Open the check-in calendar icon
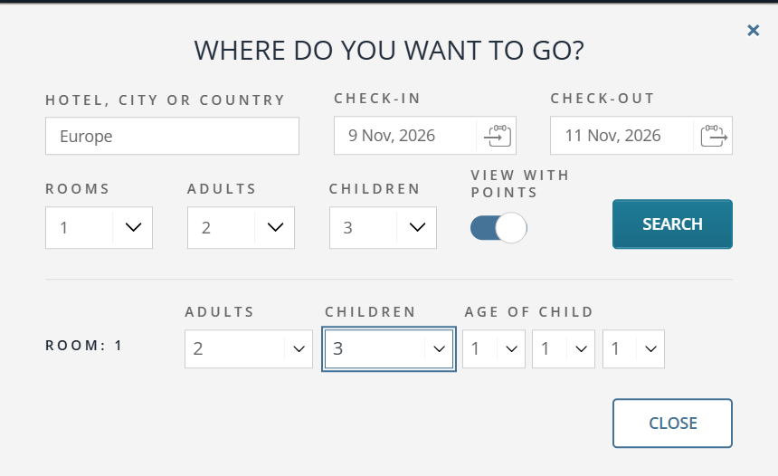778x476 pixels. tap(498, 136)
